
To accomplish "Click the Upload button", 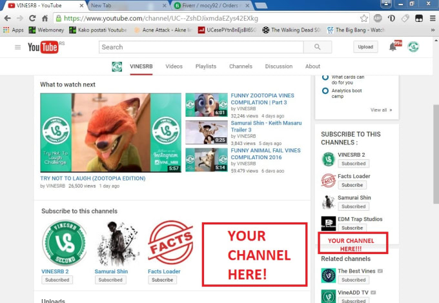I will point(365,47).
